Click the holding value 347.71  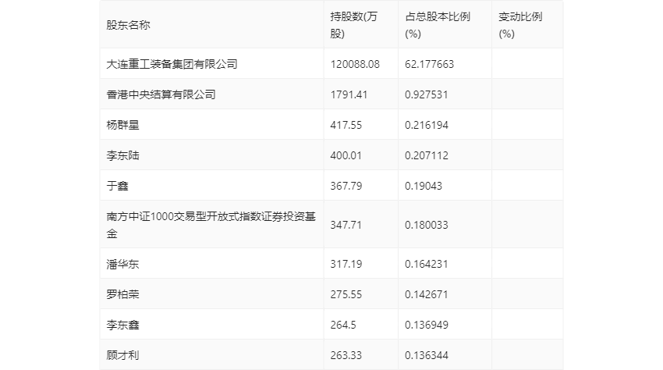(x=346, y=225)
